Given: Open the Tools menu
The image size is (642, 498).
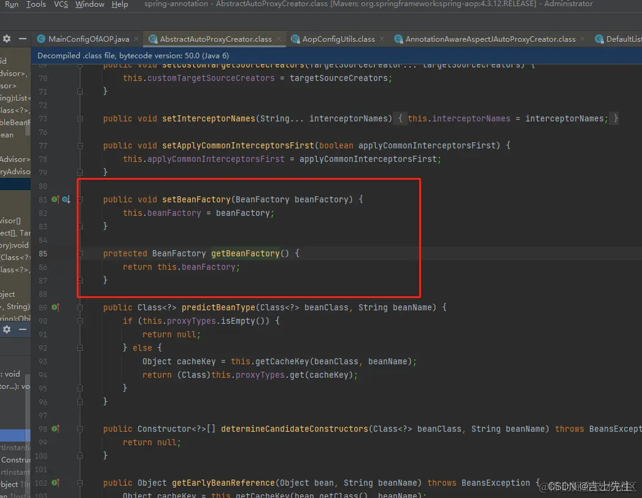Looking at the screenshot, I should [x=36, y=4].
